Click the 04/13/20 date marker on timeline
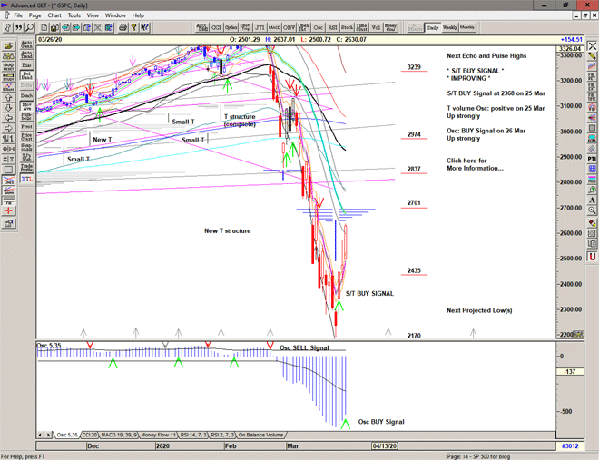Viewport: 599px width, 460px height. (384, 445)
